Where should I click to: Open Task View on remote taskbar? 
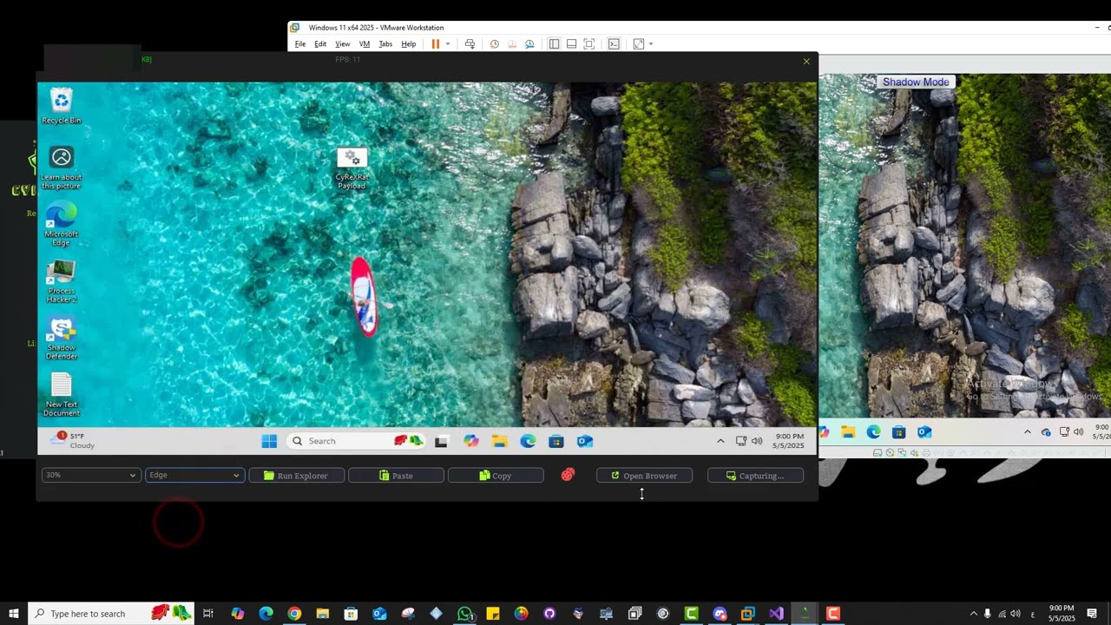[x=441, y=441]
